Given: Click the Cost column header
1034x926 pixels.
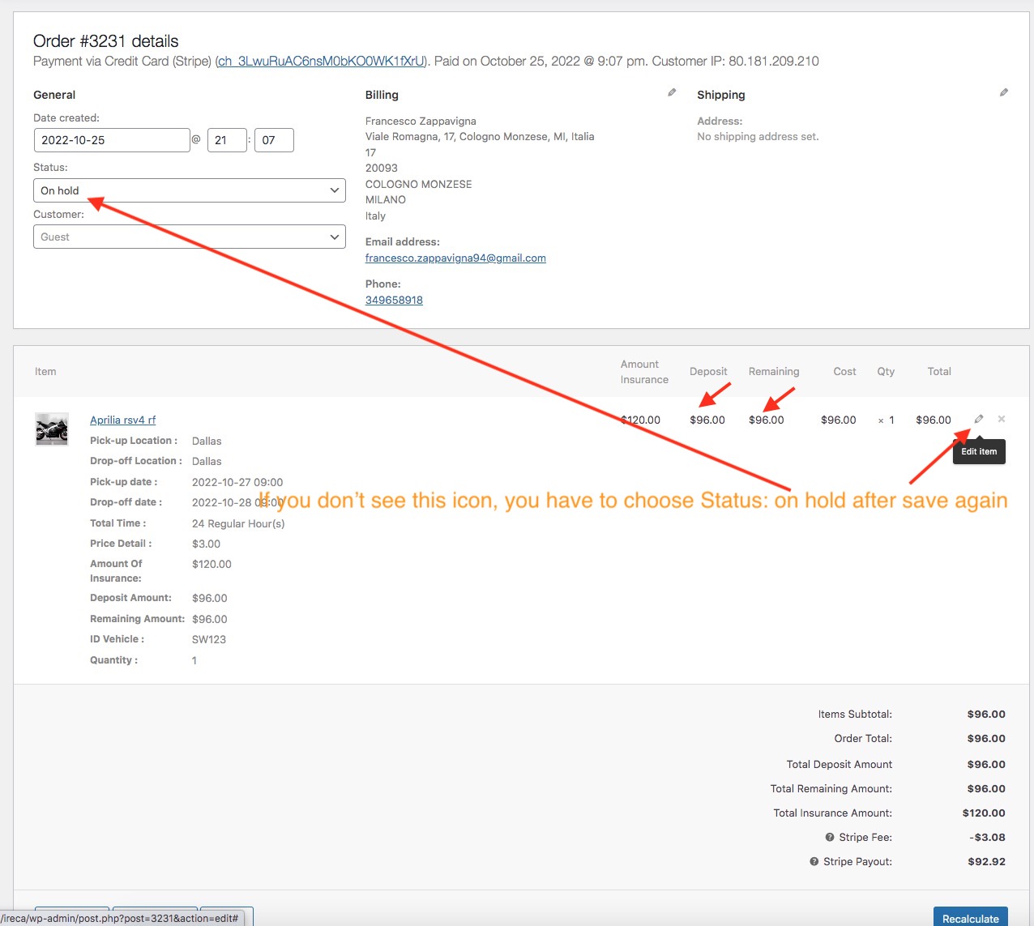Looking at the screenshot, I should point(844,372).
